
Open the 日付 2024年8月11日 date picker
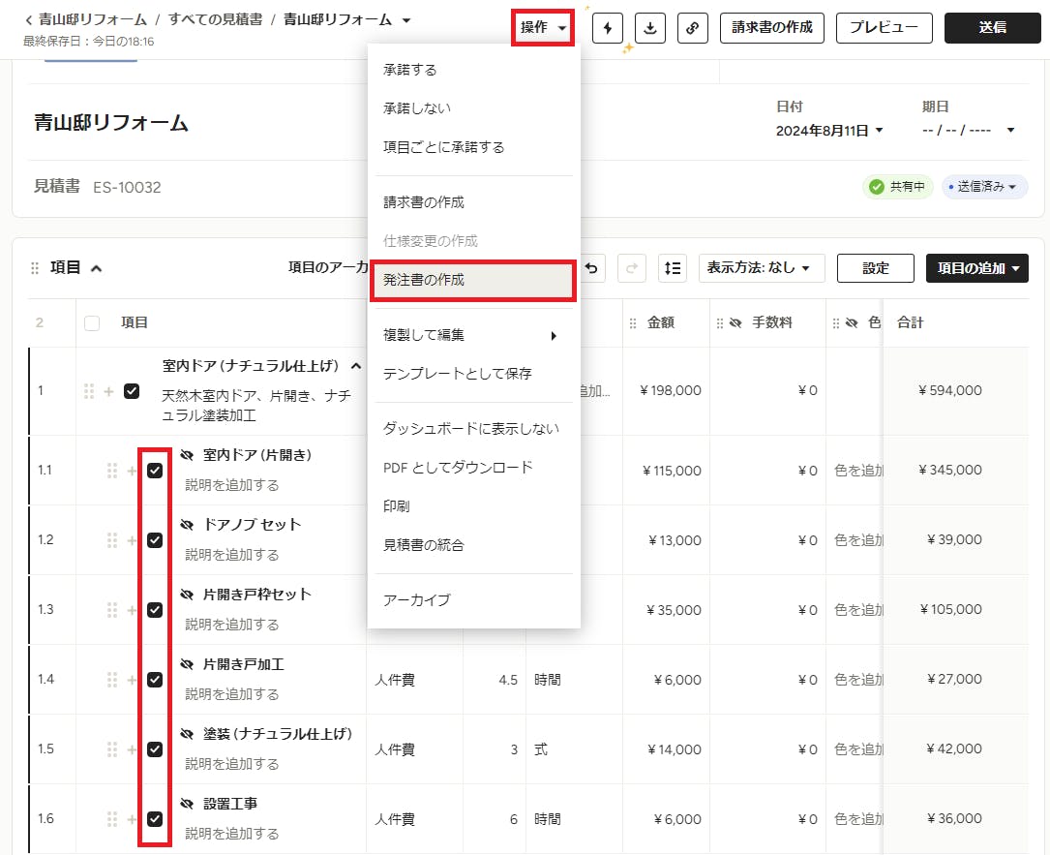[x=829, y=131]
